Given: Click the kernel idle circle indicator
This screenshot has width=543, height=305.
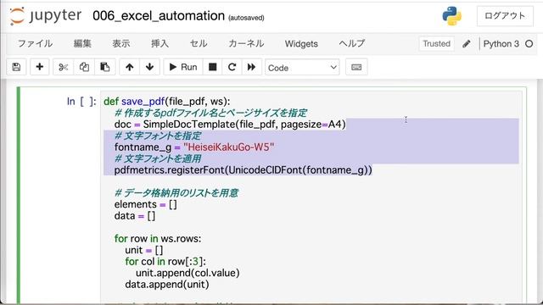Looking at the screenshot, I should (529, 44).
